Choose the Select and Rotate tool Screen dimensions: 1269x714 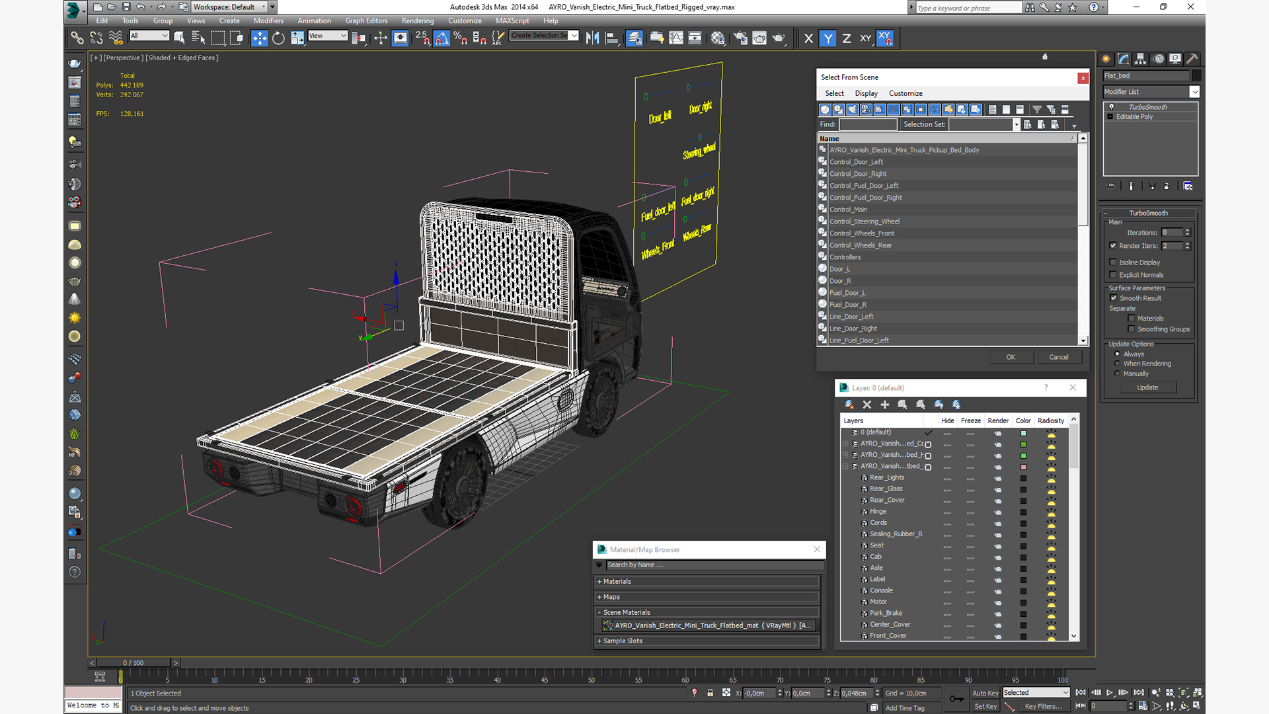click(x=278, y=38)
